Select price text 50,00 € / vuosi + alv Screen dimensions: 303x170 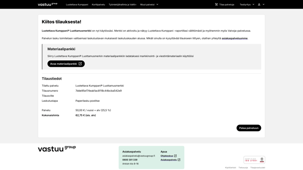pos(93,110)
